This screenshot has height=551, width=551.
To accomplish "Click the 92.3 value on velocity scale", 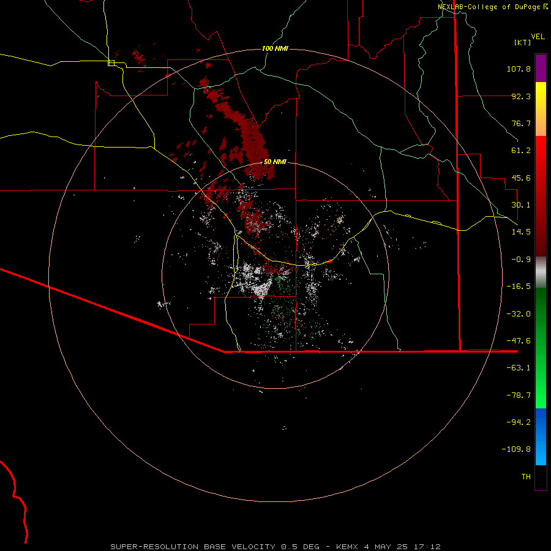I will (521, 96).
